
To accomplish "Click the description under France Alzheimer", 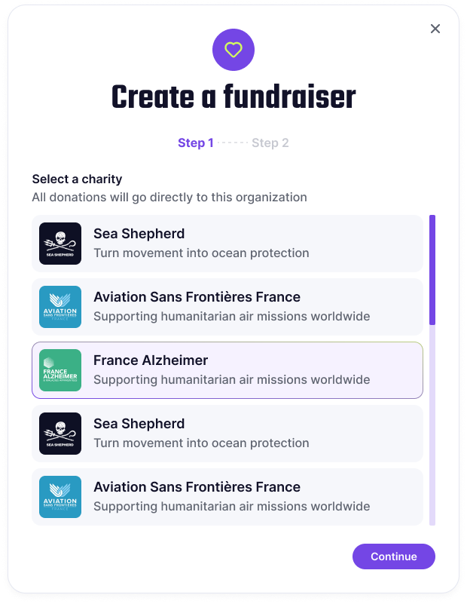I will [231, 380].
